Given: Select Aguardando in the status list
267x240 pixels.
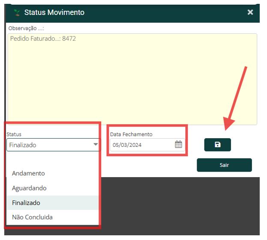Looking at the screenshot, I should [29, 188].
